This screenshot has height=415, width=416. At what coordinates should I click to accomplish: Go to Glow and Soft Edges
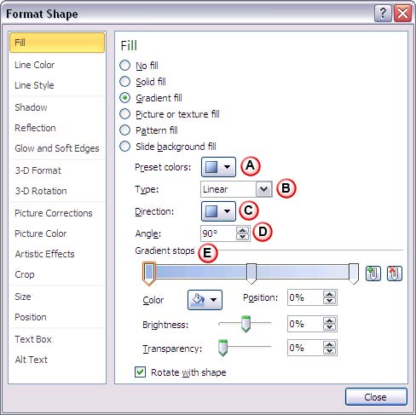pos(57,148)
